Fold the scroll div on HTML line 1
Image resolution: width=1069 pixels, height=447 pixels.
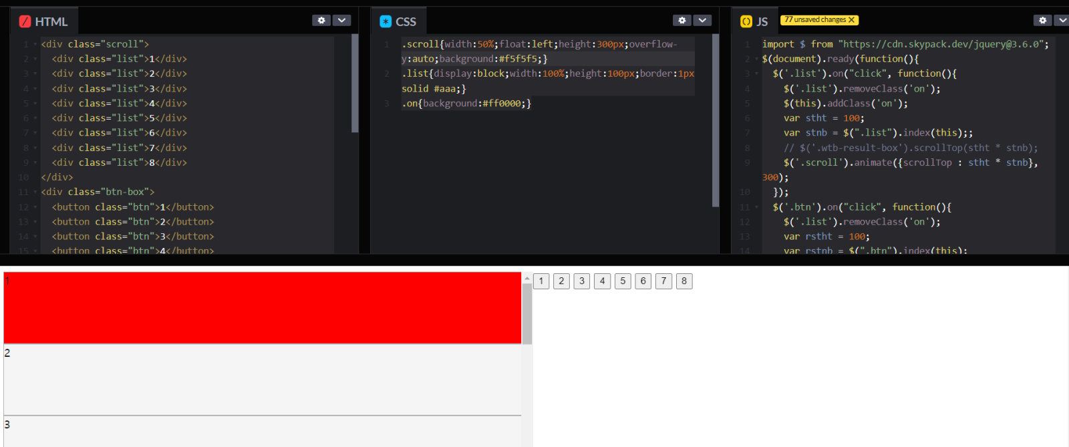click(35, 44)
